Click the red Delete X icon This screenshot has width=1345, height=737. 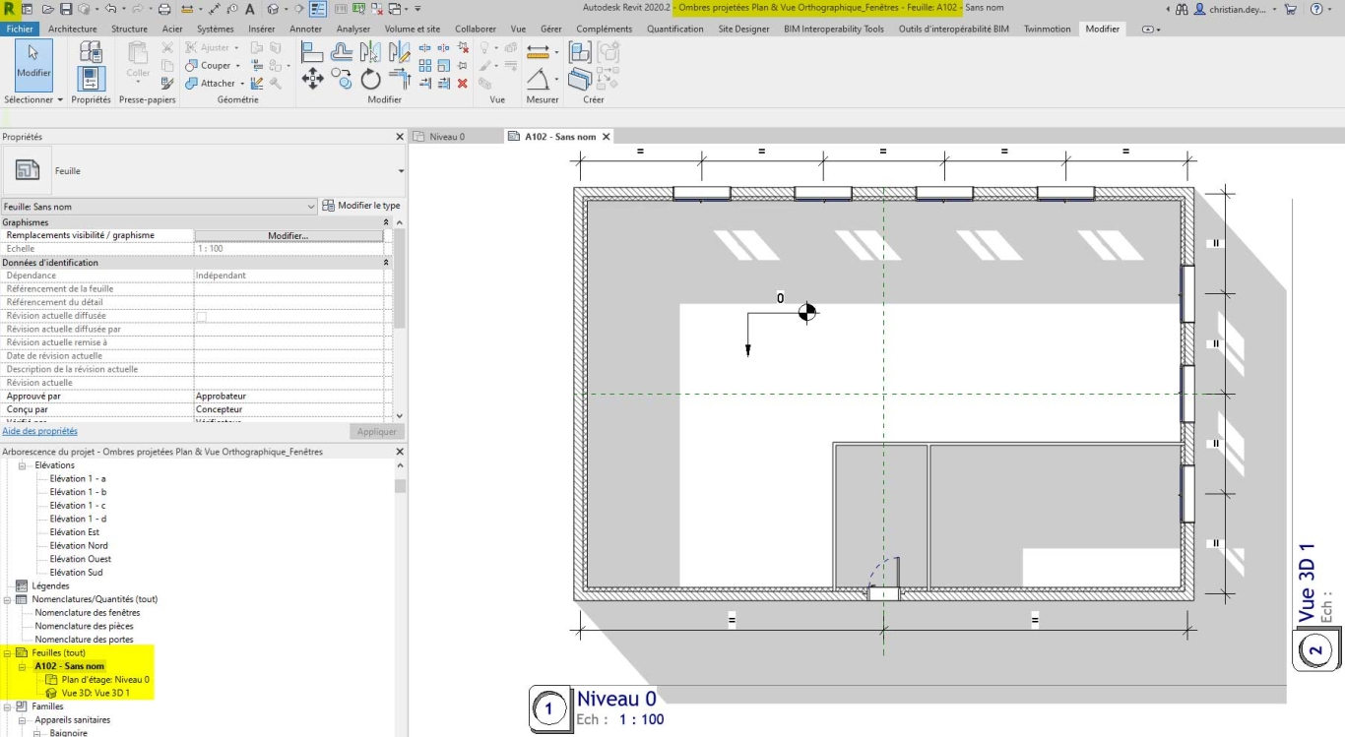click(x=462, y=84)
